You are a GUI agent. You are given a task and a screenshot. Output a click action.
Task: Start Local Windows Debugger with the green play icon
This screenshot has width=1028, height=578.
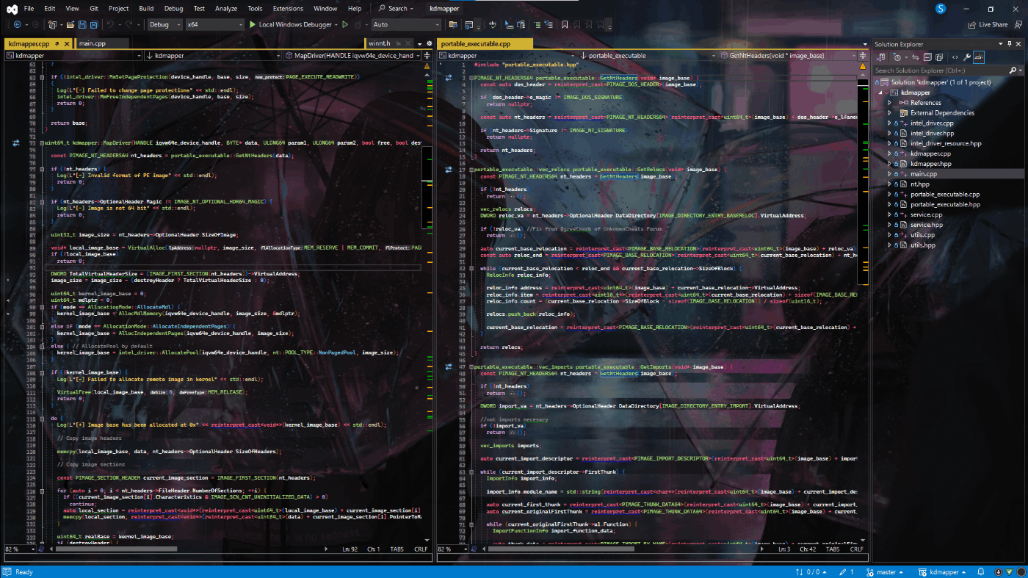(x=252, y=24)
